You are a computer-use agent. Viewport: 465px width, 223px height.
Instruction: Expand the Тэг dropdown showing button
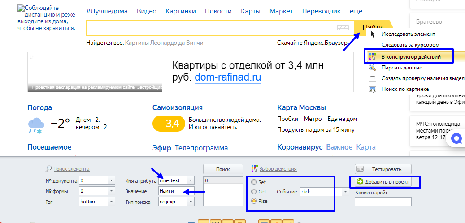coord(112,202)
